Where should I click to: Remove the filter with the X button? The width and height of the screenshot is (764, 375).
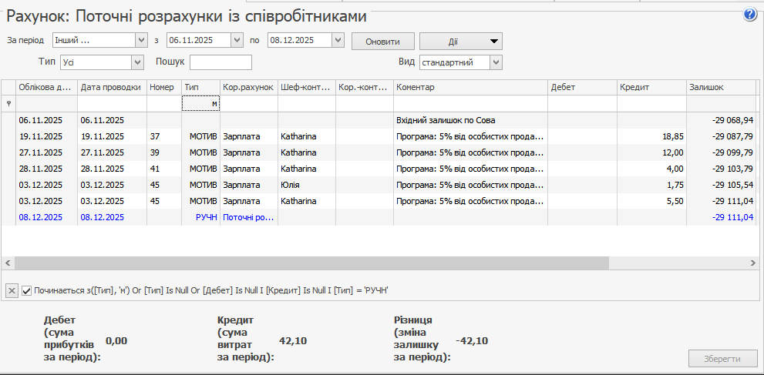point(12,290)
